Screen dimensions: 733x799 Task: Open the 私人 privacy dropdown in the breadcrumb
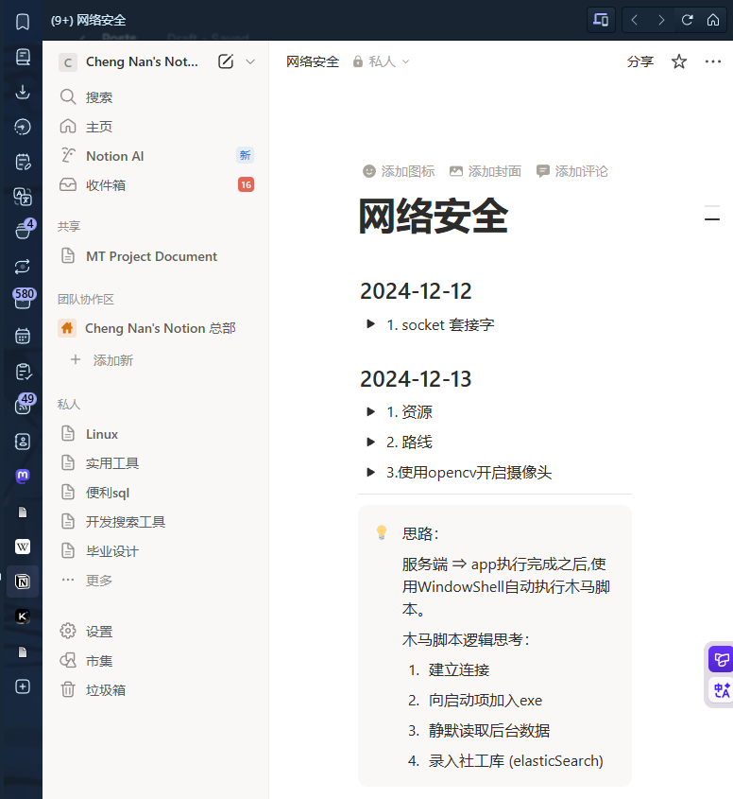(381, 61)
